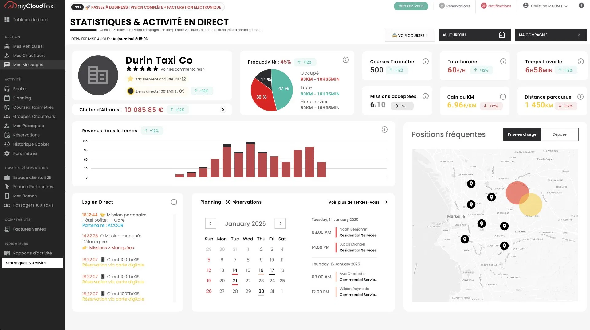Expand Chiffre d'Affaires details arrow
The width and height of the screenshot is (590, 330).
[x=223, y=110]
